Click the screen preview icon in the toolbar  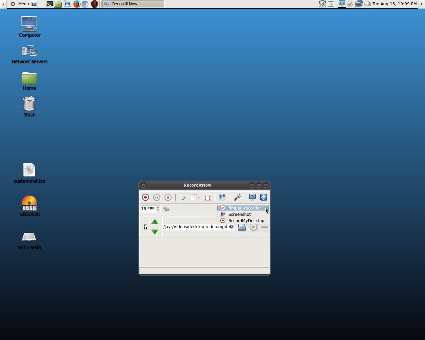[252, 197]
